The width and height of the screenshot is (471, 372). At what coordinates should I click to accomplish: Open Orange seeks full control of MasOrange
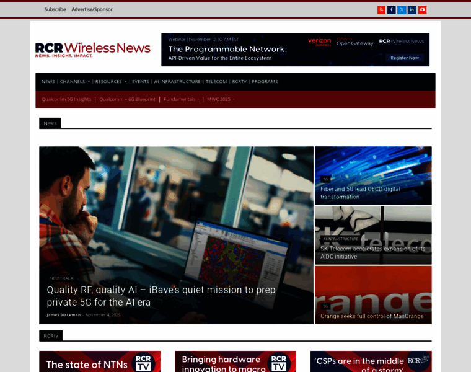tap(372, 316)
